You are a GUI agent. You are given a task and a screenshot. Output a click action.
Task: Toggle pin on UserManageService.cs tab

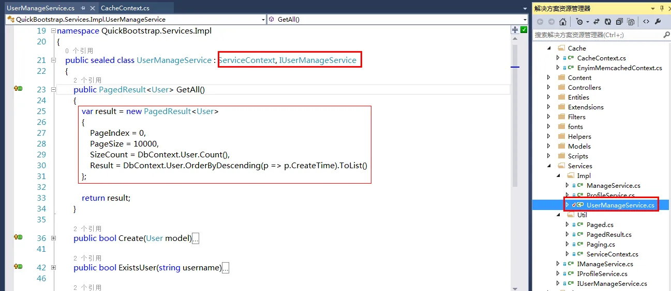click(x=83, y=8)
